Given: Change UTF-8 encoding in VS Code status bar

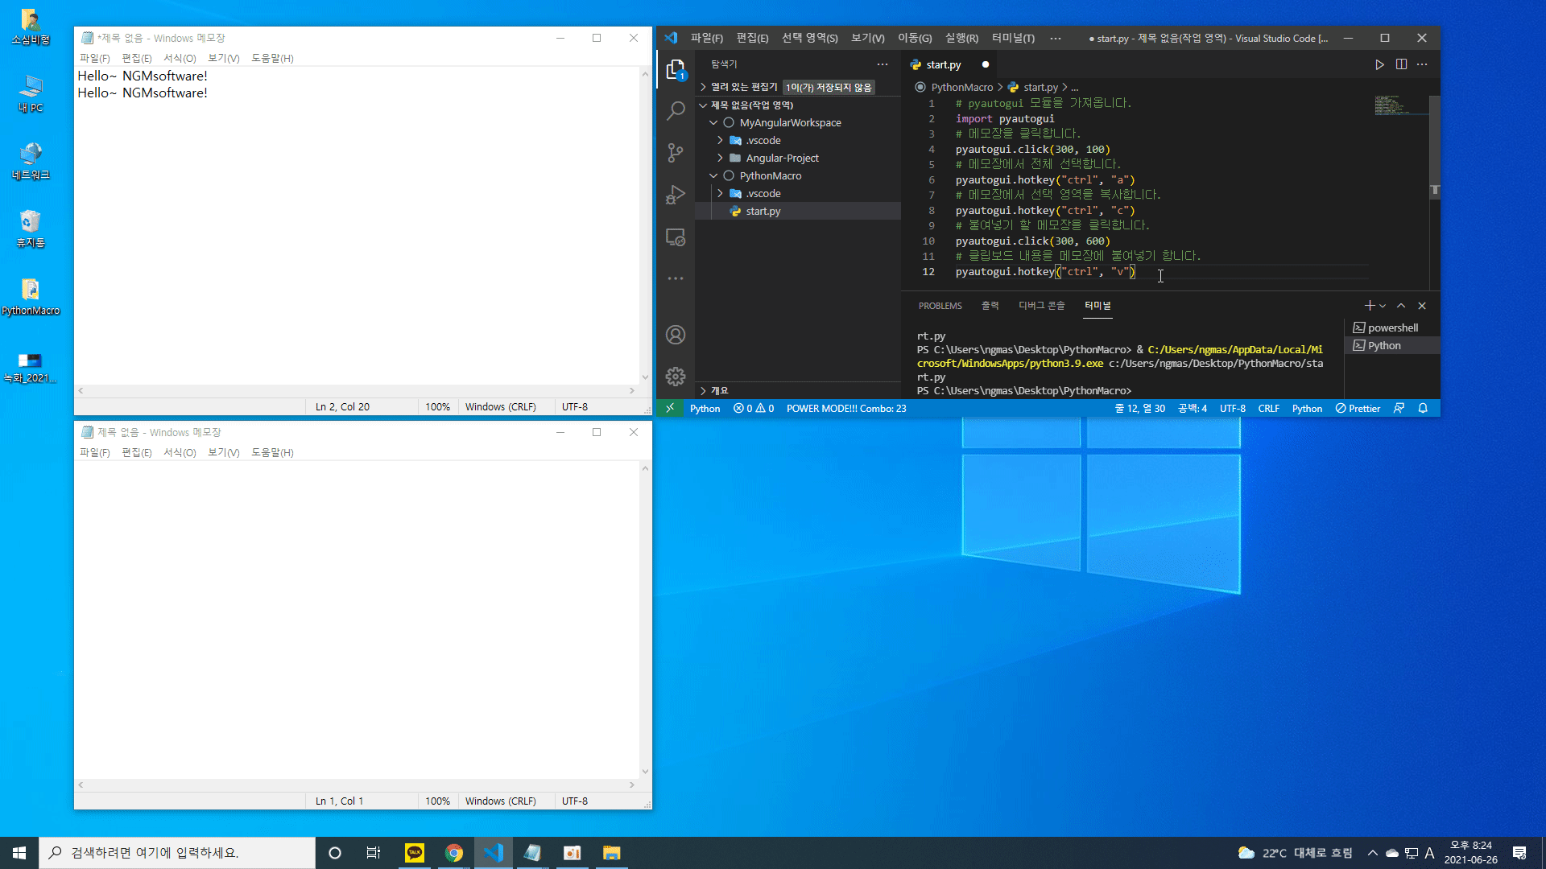Looking at the screenshot, I should pos(1232,409).
